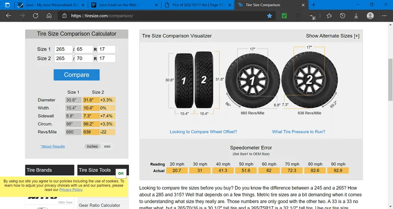
Task: Open Looking to Compare Wheel Offset link
Action: click(203, 132)
